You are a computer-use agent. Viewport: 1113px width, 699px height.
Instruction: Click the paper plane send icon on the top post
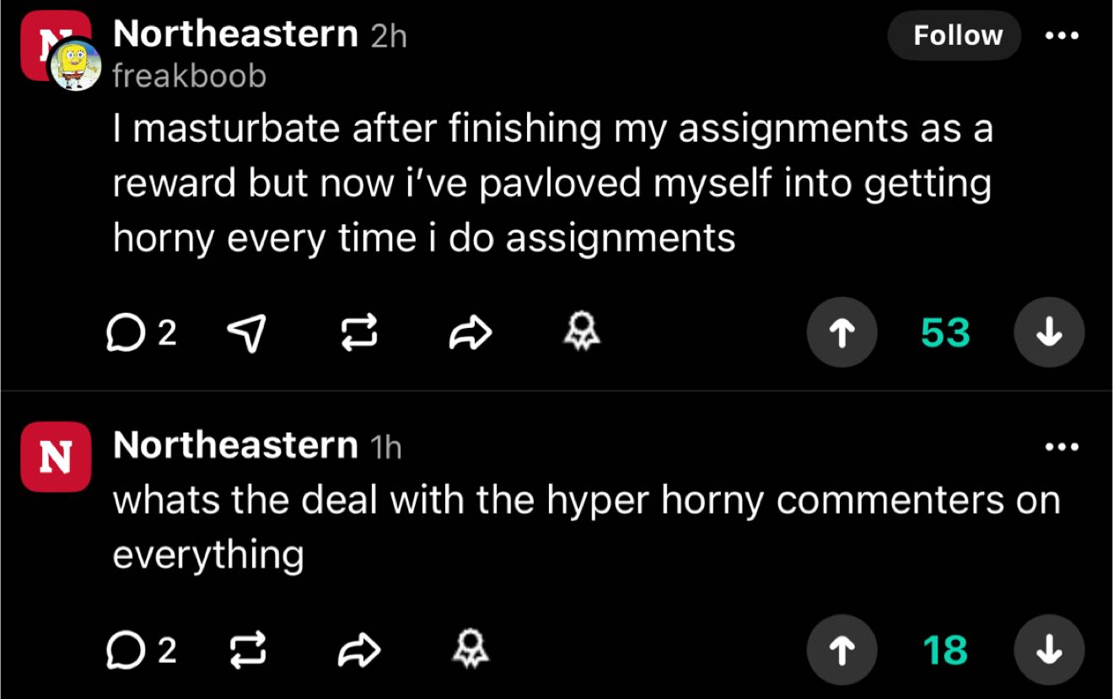click(247, 332)
